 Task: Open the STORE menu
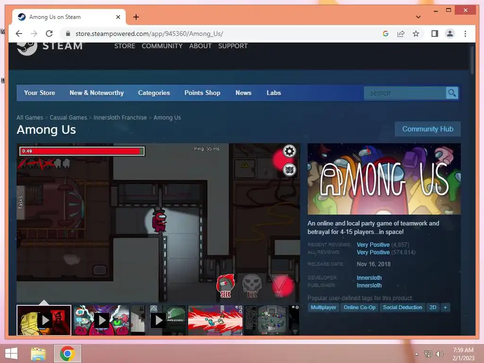coord(125,46)
